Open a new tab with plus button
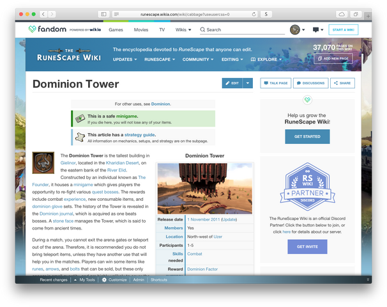The width and height of the screenshot is (387, 307). click(368, 16)
